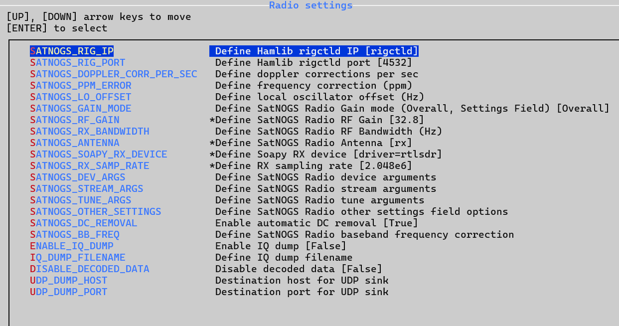This screenshot has width=619, height=326.
Task: Open SATNOGS_DEV_ARGS setting
Action: point(78,177)
